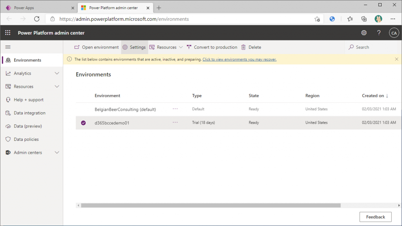402x226 pixels.
Task: Click the Environment column header
Action: point(107,96)
